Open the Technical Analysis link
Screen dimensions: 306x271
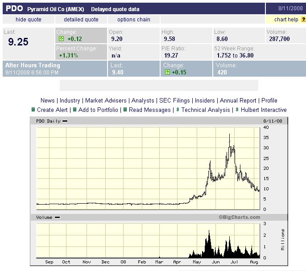[206, 110]
